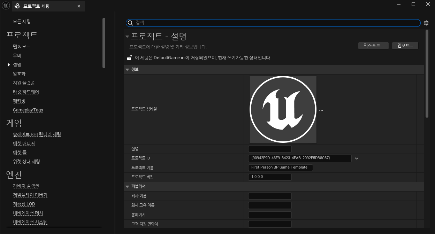Click the magnifier icon in search bar
The image size is (435, 234).
(130, 23)
